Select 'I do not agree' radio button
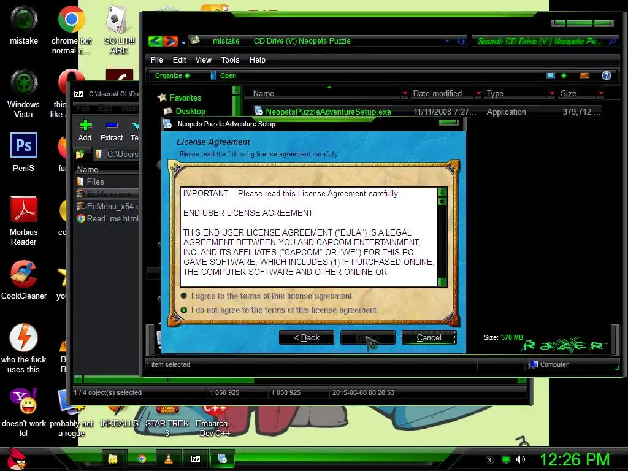The image size is (628, 471). [184, 310]
